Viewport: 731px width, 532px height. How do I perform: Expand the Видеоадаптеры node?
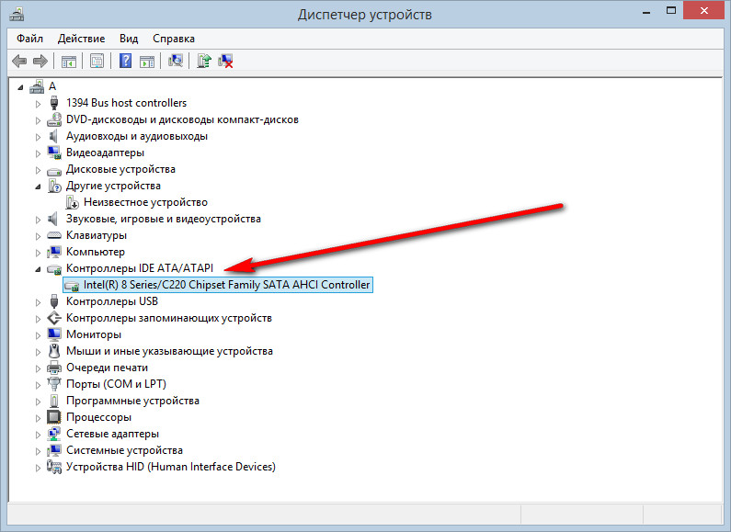(38, 153)
